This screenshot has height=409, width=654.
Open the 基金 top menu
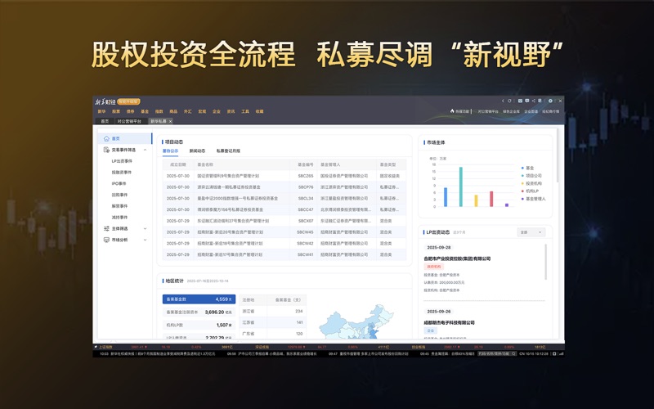point(145,111)
